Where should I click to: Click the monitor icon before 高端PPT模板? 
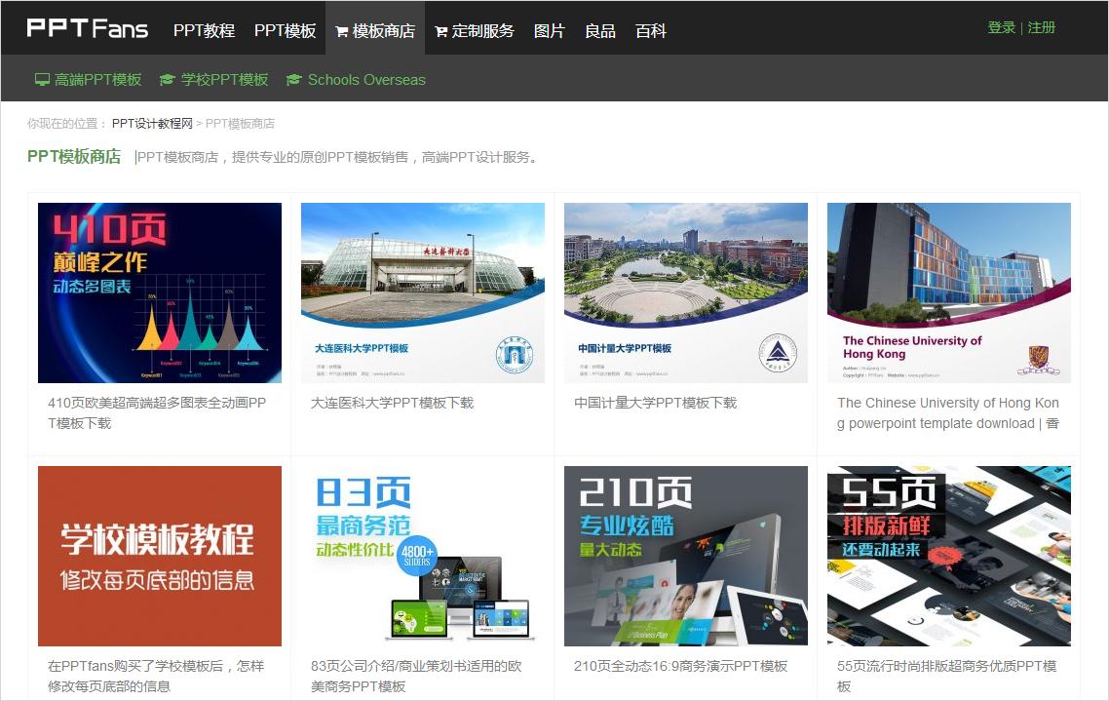click(x=40, y=79)
